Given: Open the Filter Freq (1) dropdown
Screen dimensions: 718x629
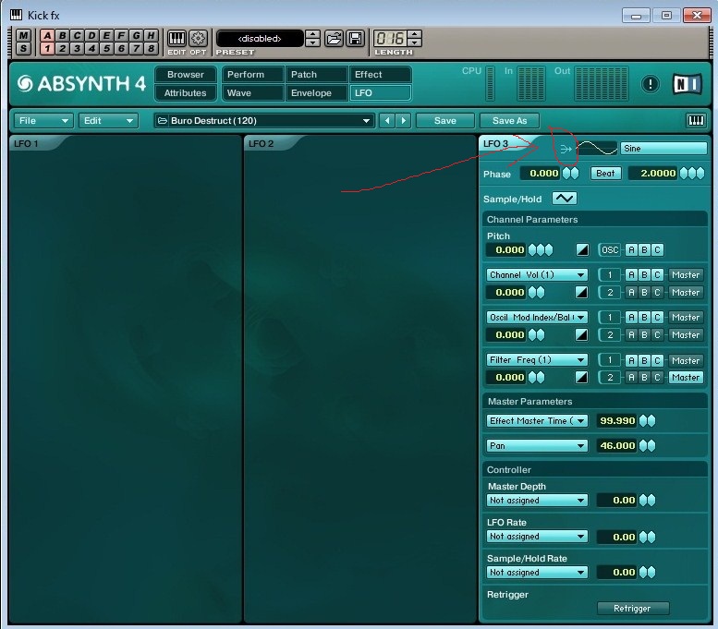Looking at the screenshot, I should click(x=537, y=360).
